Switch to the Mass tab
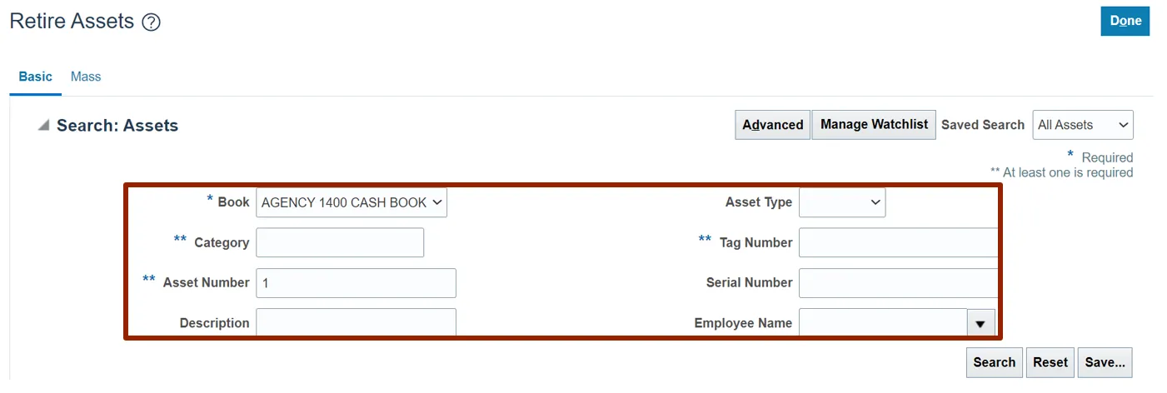This screenshot has width=1167, height=393. click(x=86, y=77)
